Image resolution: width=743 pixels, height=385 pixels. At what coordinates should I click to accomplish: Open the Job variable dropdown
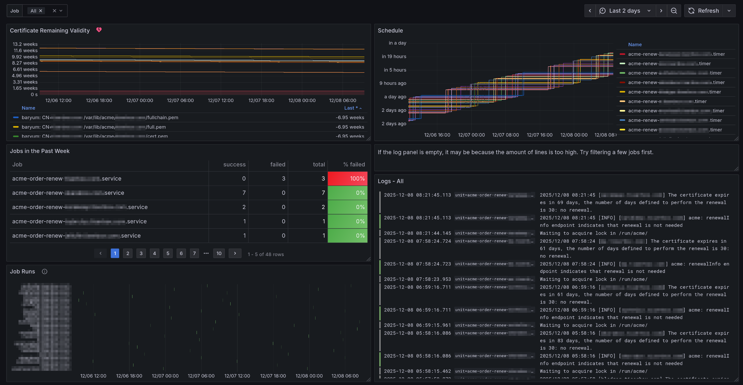(61, 11)
